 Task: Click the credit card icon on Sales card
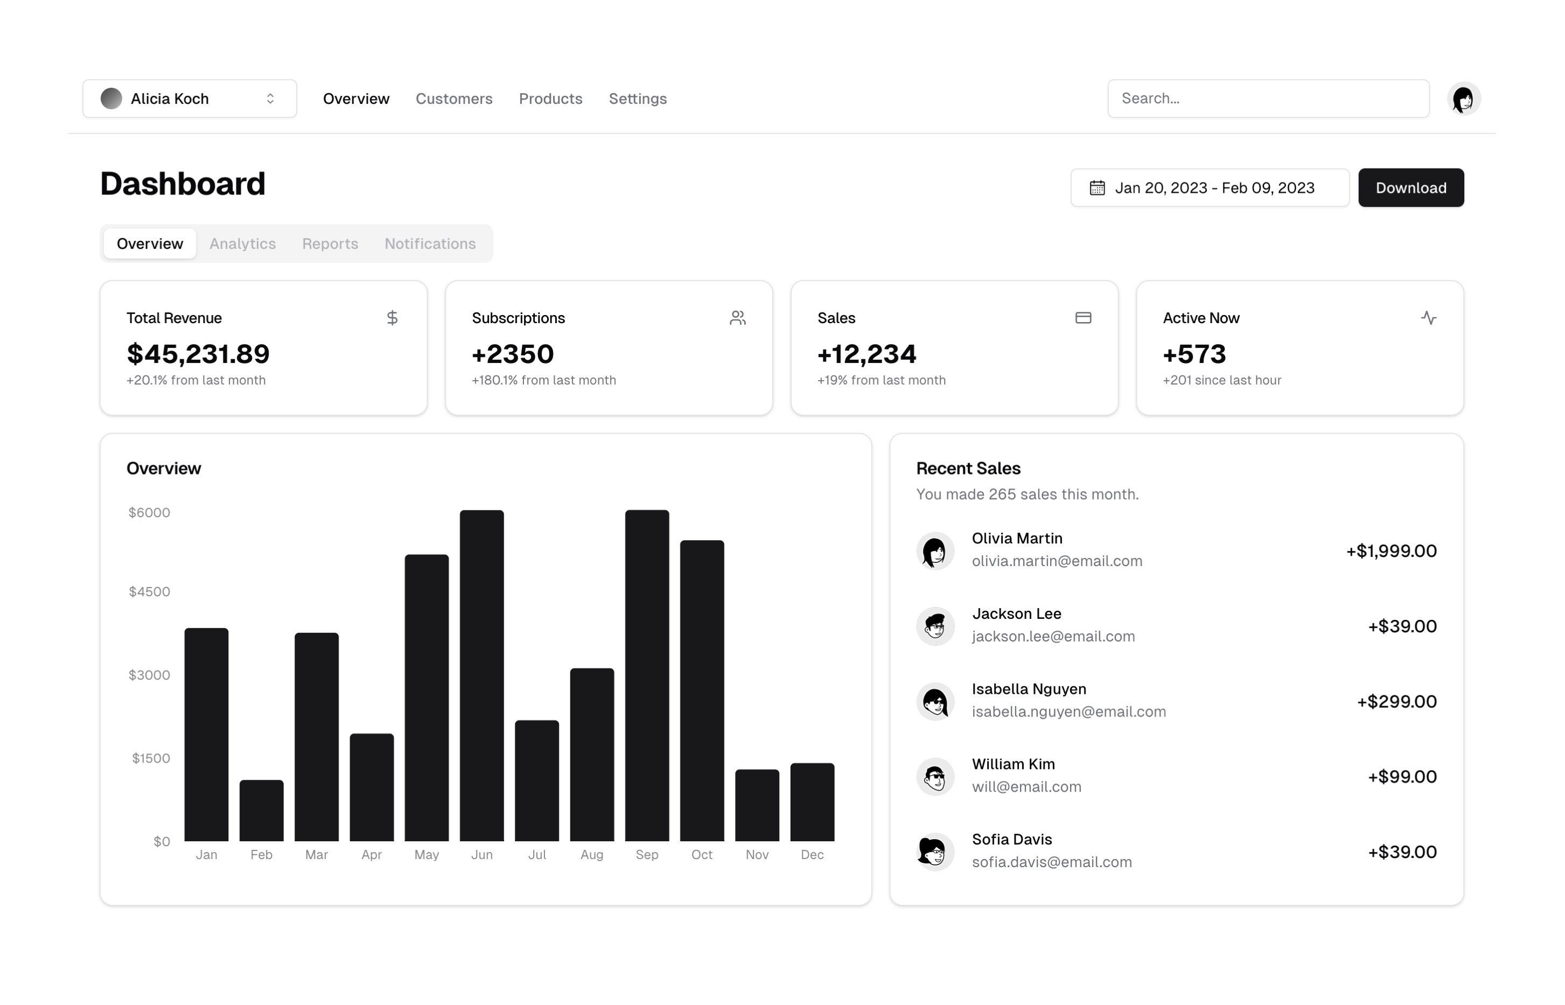click(x=1084, y=318)
